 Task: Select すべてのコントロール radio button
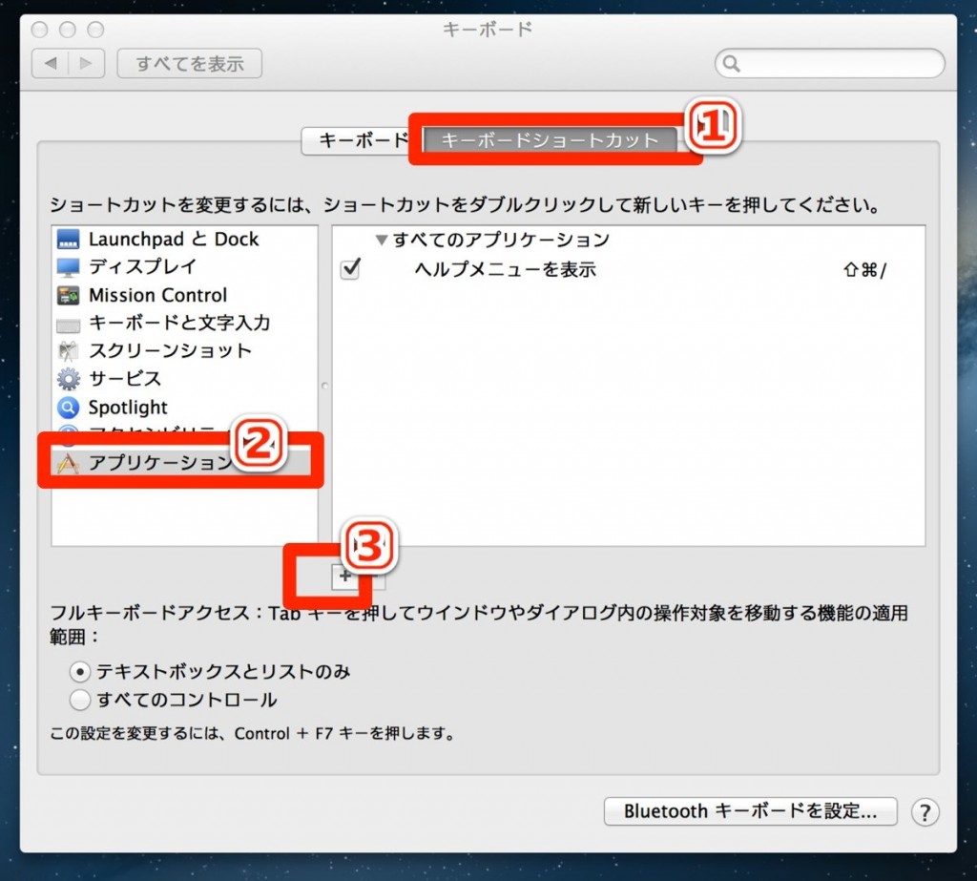tap(81, 701)
